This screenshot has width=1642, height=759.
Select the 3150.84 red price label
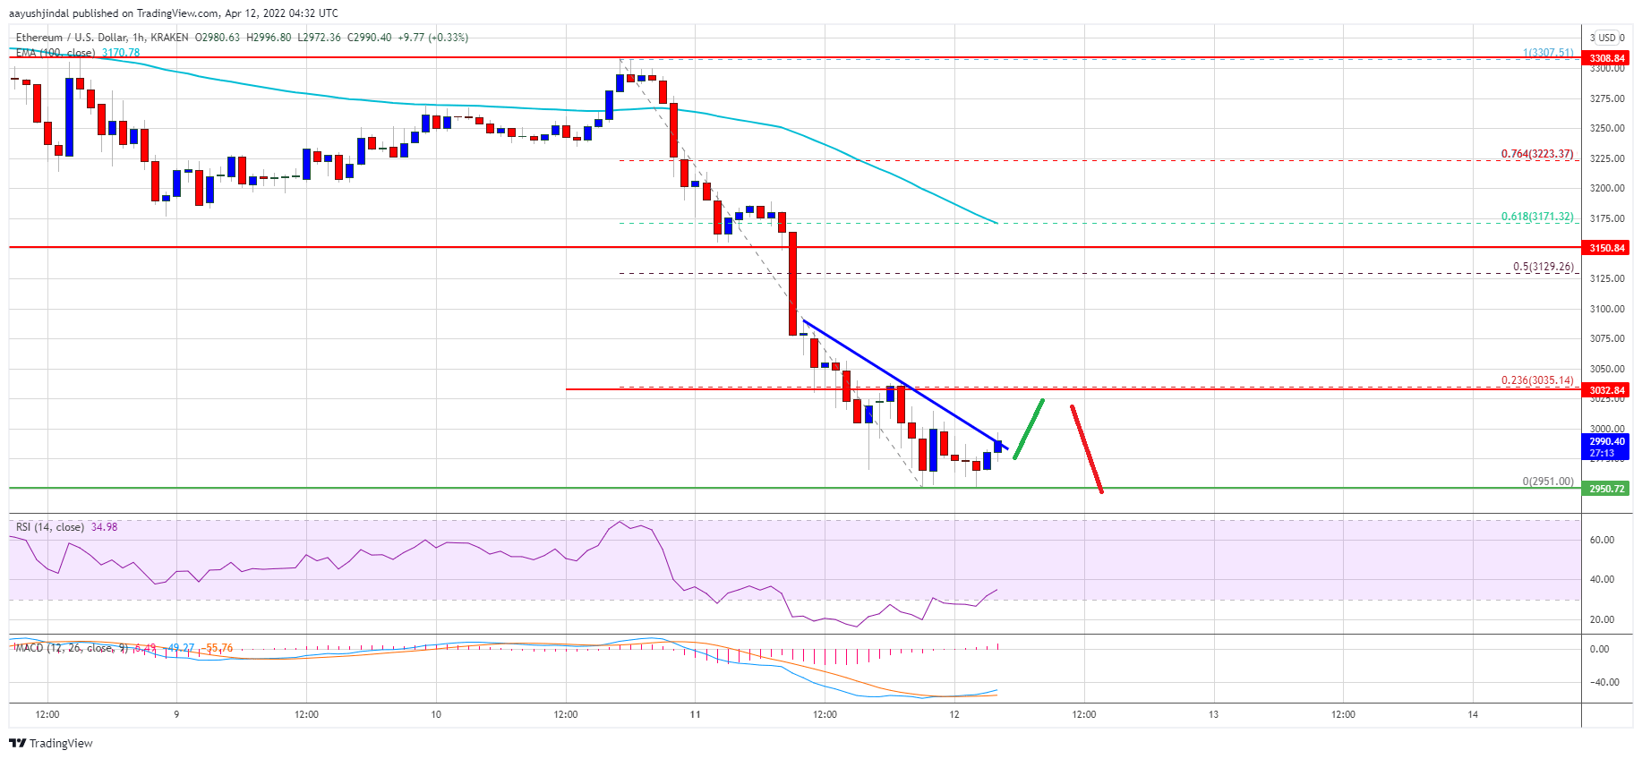pyautogui.click(x=1606, y=248)
